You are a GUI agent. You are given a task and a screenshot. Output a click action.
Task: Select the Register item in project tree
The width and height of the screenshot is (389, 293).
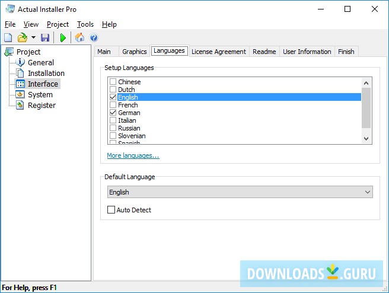(42, 105)
